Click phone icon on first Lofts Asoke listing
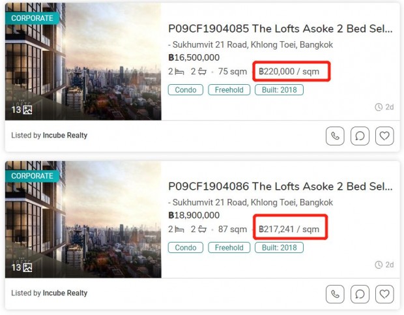The image size is (404, 315). (x=335, y=136)
